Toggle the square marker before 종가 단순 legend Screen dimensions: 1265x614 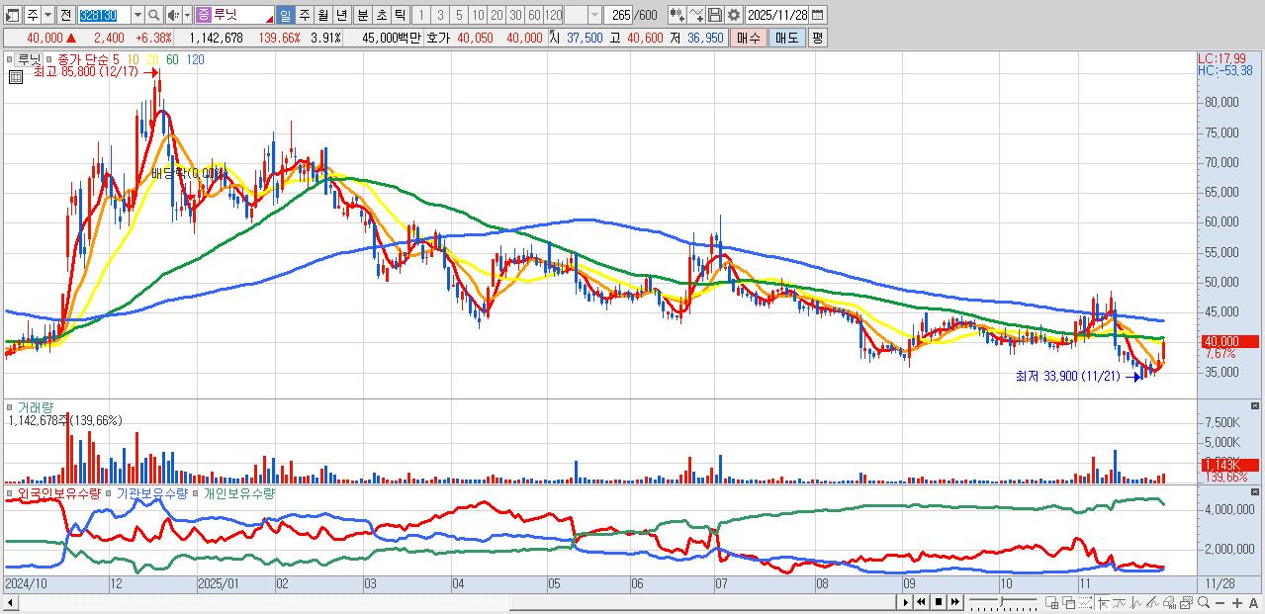tap(51, 59)
